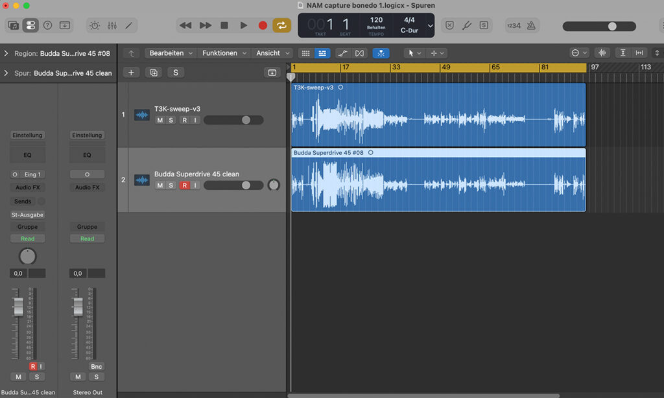Click the Budda Superdrive track pan knob
Image resolution: width=664 pixels, height=398 pixels.
tap(274, 185)
